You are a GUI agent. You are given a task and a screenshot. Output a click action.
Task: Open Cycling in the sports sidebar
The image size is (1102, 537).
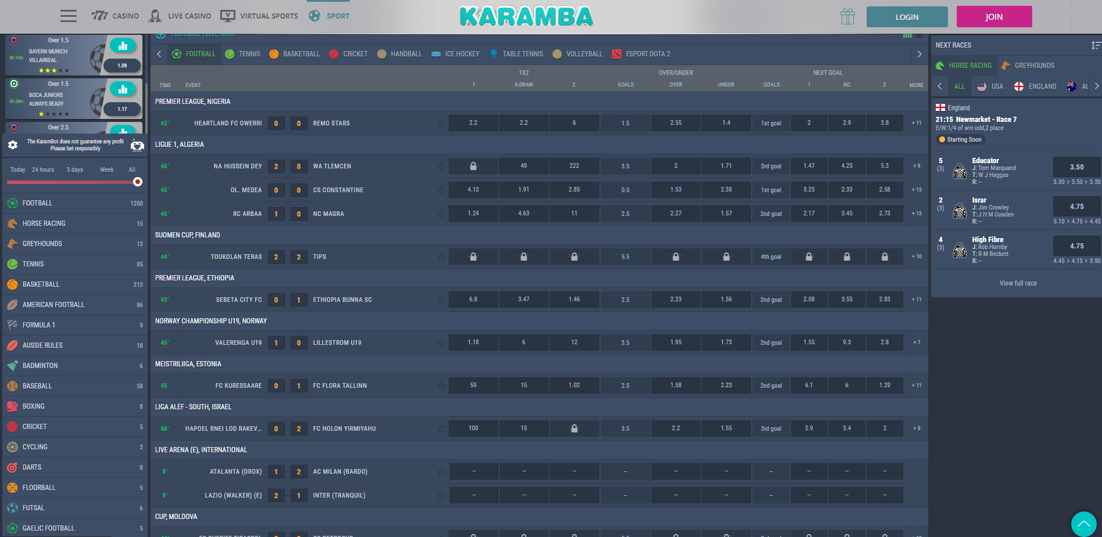tap(75, 447)
